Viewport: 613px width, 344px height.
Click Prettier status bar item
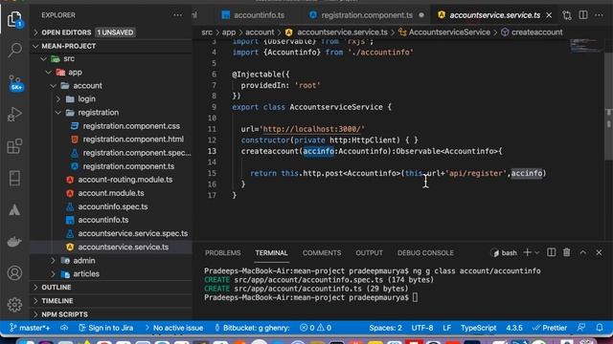click(x=549, y=328)
